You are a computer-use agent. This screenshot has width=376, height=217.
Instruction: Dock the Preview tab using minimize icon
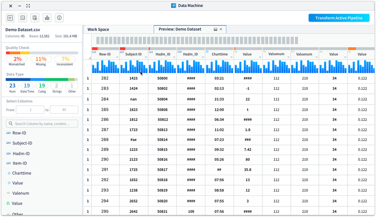coord(216,30)
